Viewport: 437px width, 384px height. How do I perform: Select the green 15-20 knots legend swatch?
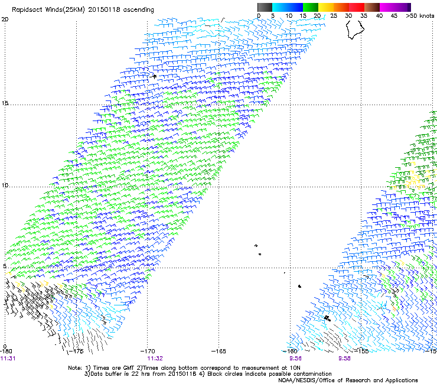[x=311, y=7]
